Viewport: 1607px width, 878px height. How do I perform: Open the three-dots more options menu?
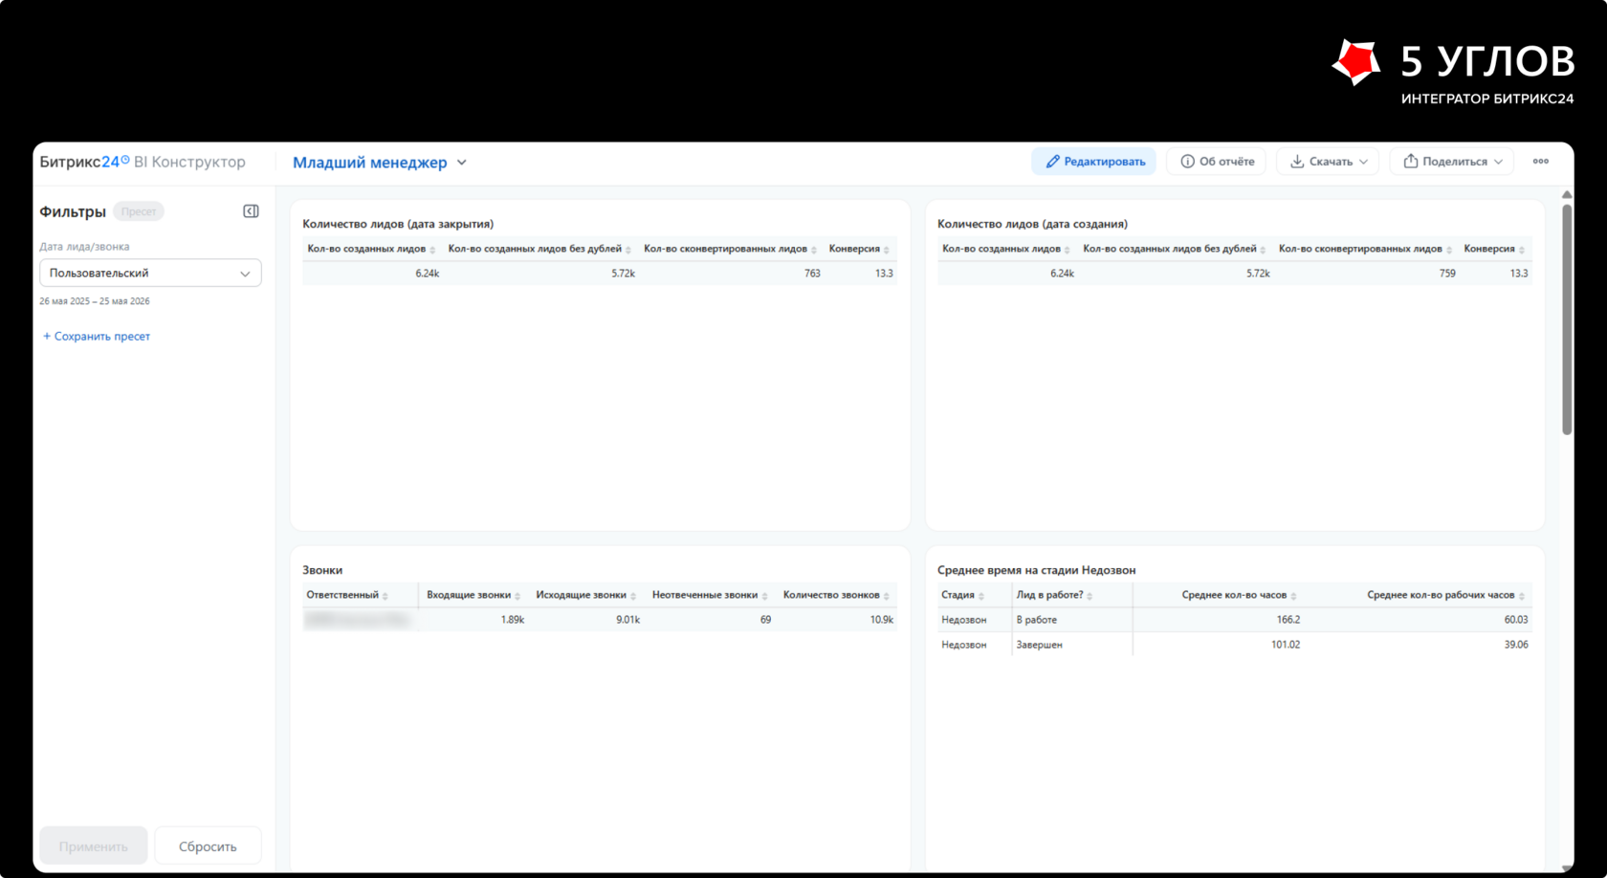pyautogui.click(x=1540, y=162)
